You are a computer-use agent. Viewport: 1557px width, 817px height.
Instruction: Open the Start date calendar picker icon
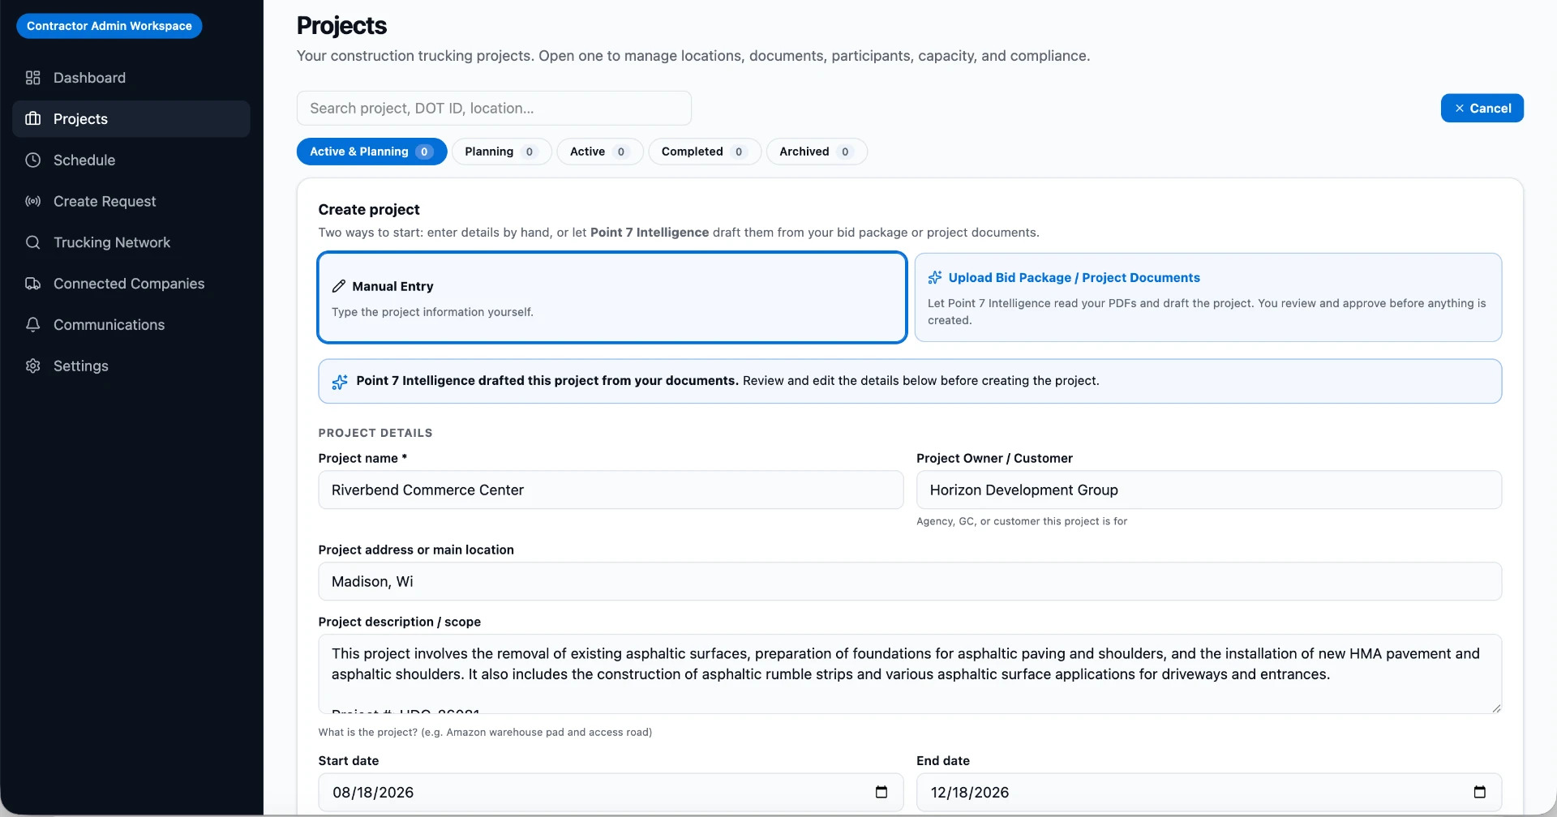pos(881,792)
